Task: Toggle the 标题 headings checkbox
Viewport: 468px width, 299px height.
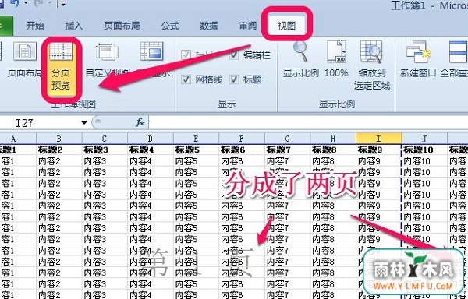Action: point(234,79)
